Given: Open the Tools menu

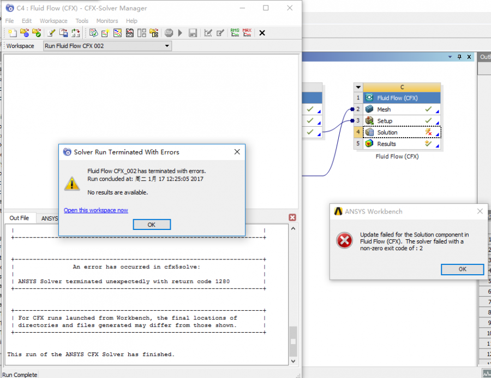Looking at the screenshot, I should pos(82,21).
